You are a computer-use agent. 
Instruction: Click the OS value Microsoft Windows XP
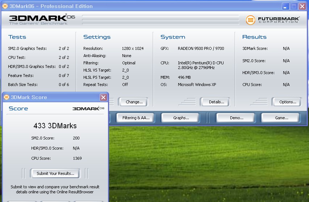point(197,85)
